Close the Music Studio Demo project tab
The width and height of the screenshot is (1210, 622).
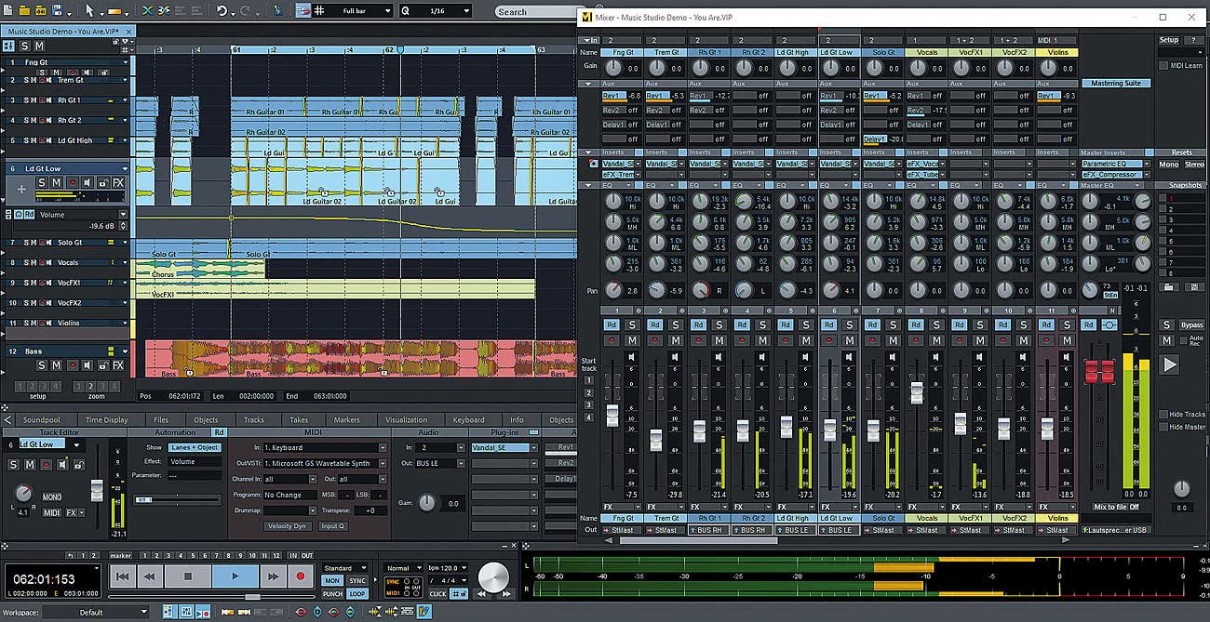pyautogui.click(x=129, y=31)
